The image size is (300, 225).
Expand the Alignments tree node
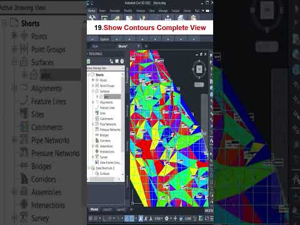pos(93,102)
